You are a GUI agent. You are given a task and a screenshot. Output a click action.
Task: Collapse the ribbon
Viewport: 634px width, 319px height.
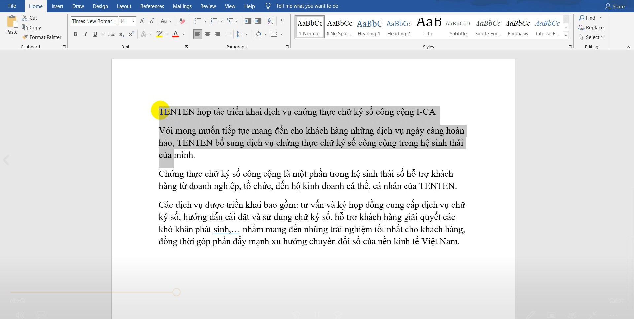[x=628, y=47]
